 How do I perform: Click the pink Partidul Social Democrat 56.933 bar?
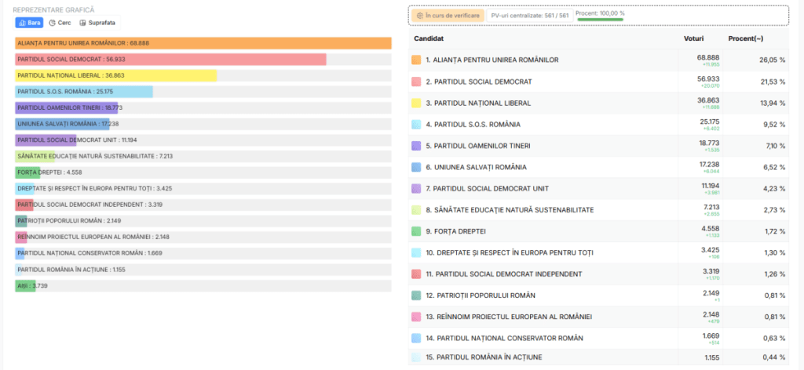170,60
